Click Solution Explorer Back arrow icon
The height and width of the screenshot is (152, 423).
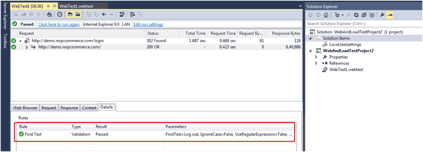point(310,15)
